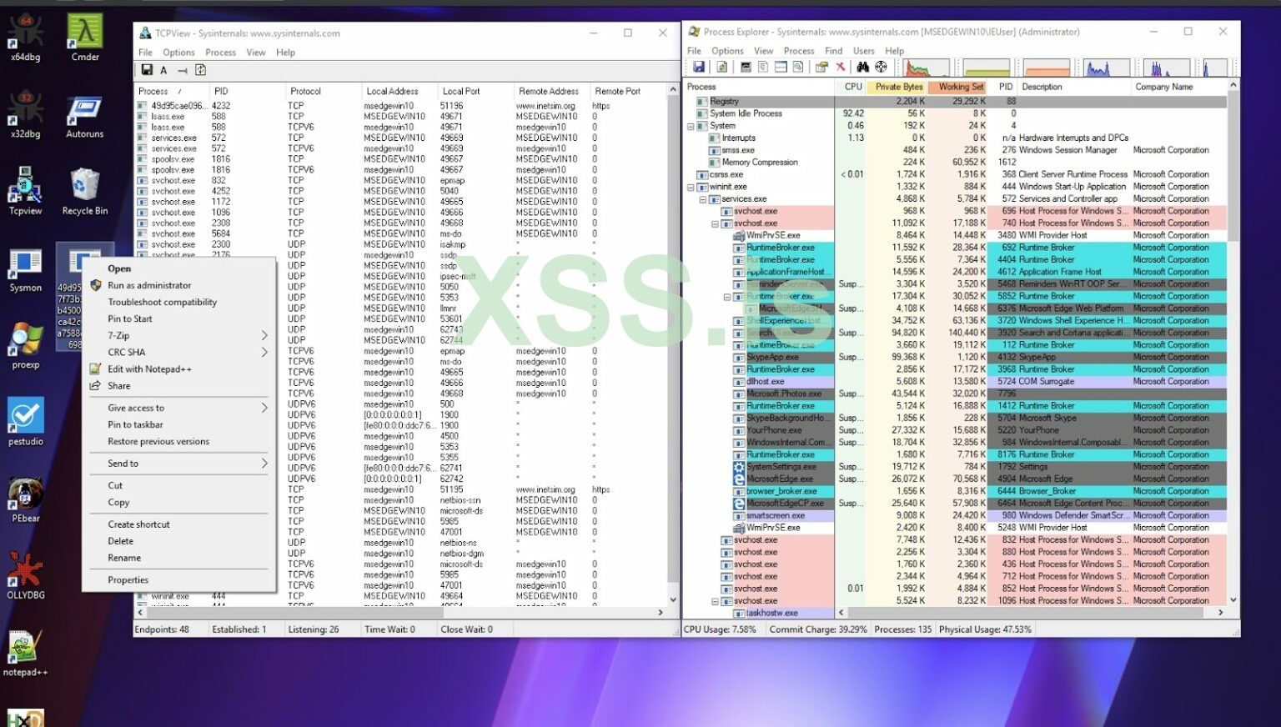This screenshot has width=1281, height=727.
Task: Expand the CRC SHA submenu
Action: pyautogui.click(x=179, y=352)
